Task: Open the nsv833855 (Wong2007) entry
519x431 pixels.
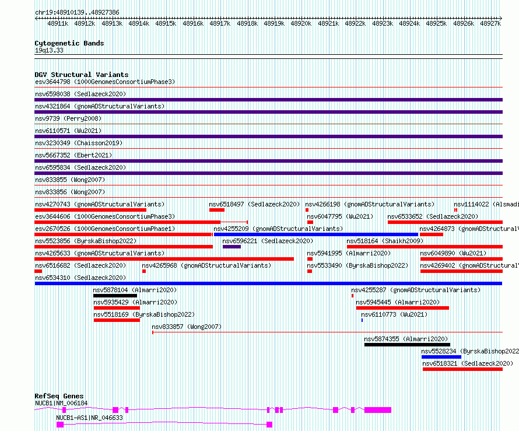Action: tap(70, 180)
